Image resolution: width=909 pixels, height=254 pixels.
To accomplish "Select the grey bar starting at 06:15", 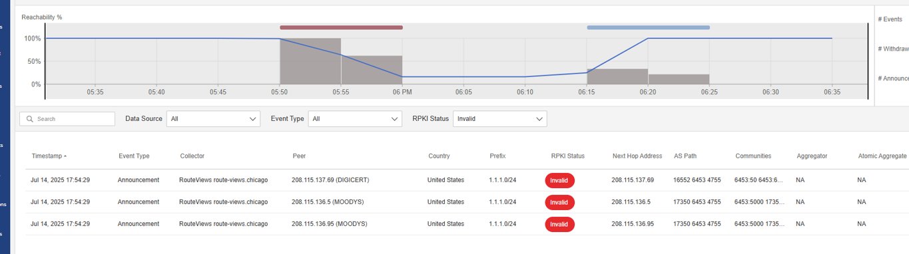I will [617, 76].
